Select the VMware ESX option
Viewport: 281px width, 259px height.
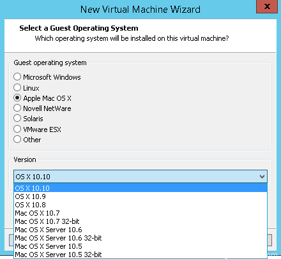click(17, 129)
